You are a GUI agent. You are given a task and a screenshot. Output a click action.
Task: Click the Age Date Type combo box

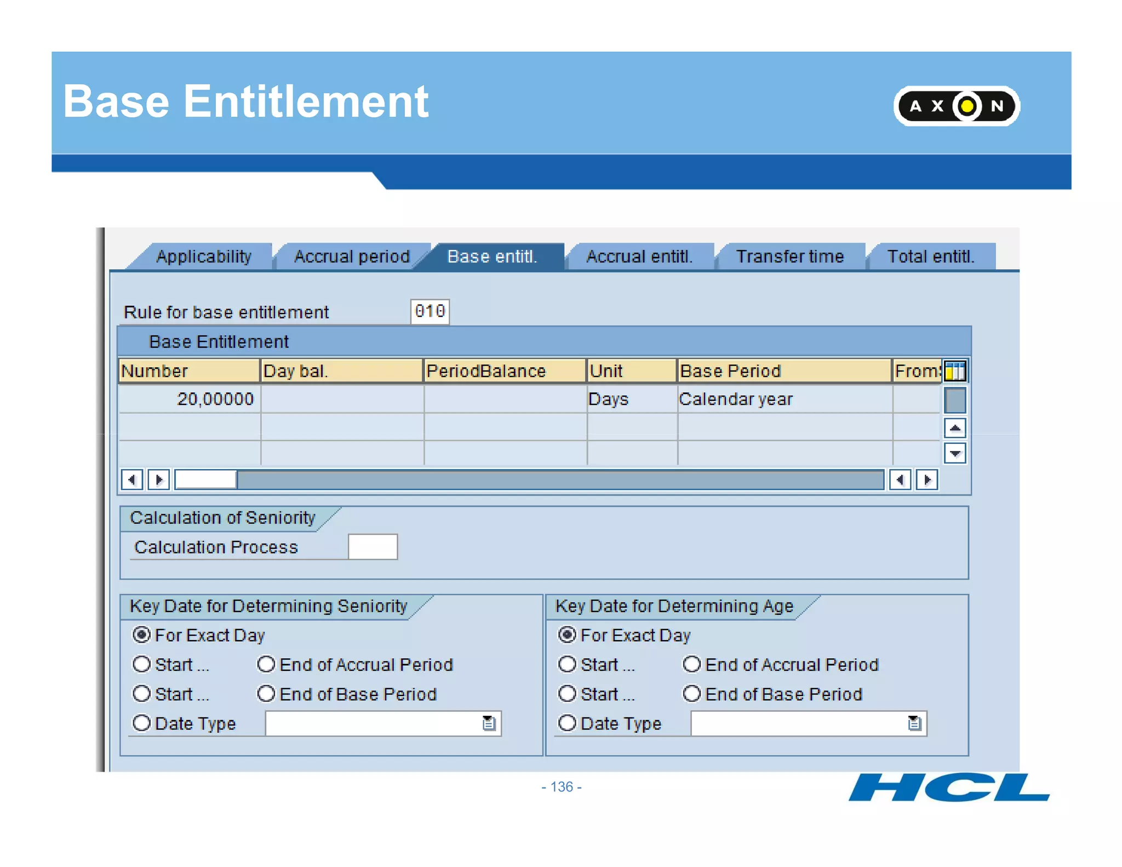809,723
